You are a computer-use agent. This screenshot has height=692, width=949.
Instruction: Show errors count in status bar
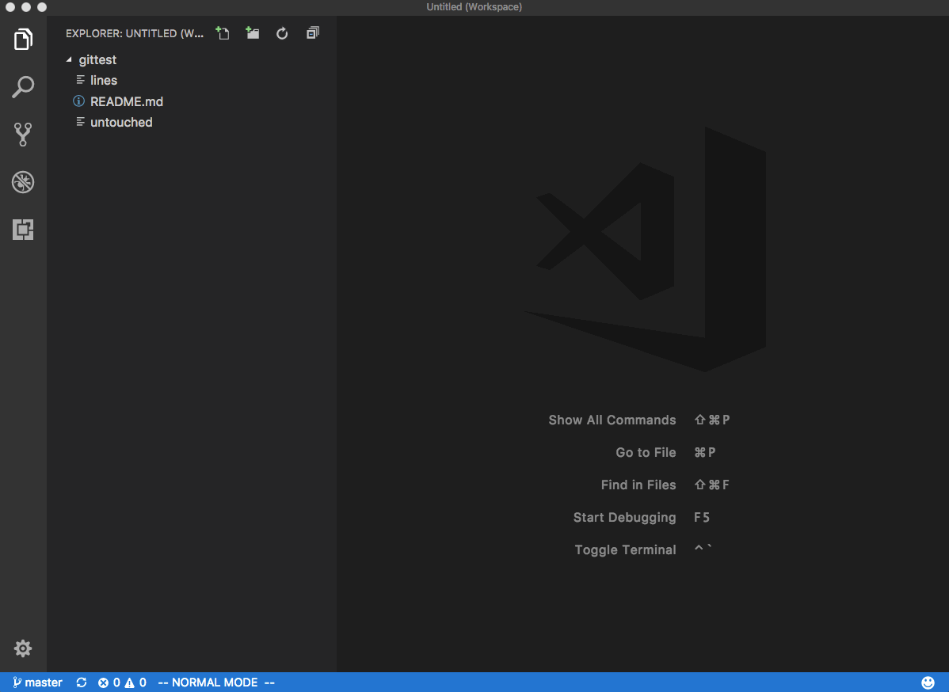109,682
